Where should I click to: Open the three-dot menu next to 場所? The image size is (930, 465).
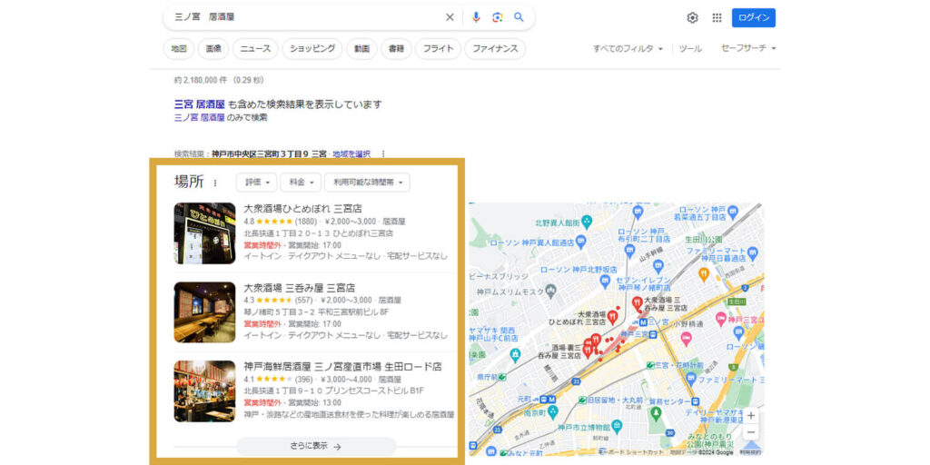tap(214, 183)
